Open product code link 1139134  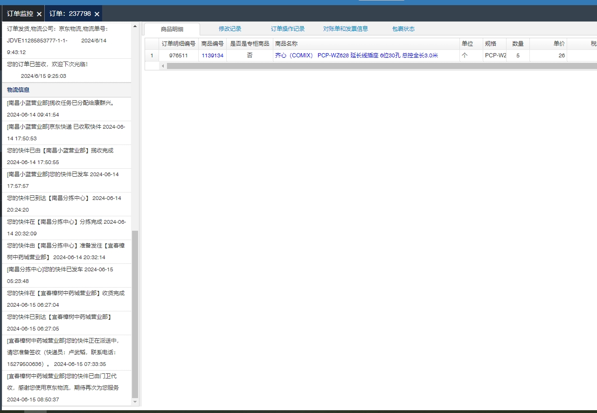[212, 55]
